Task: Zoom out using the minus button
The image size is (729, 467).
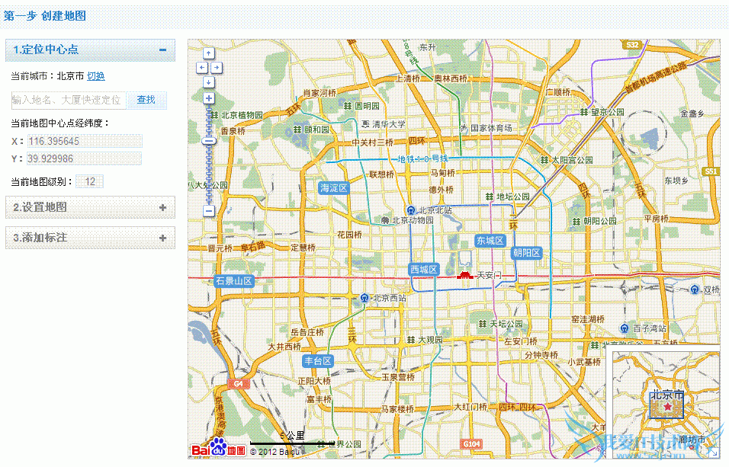Action: (208, 212)
